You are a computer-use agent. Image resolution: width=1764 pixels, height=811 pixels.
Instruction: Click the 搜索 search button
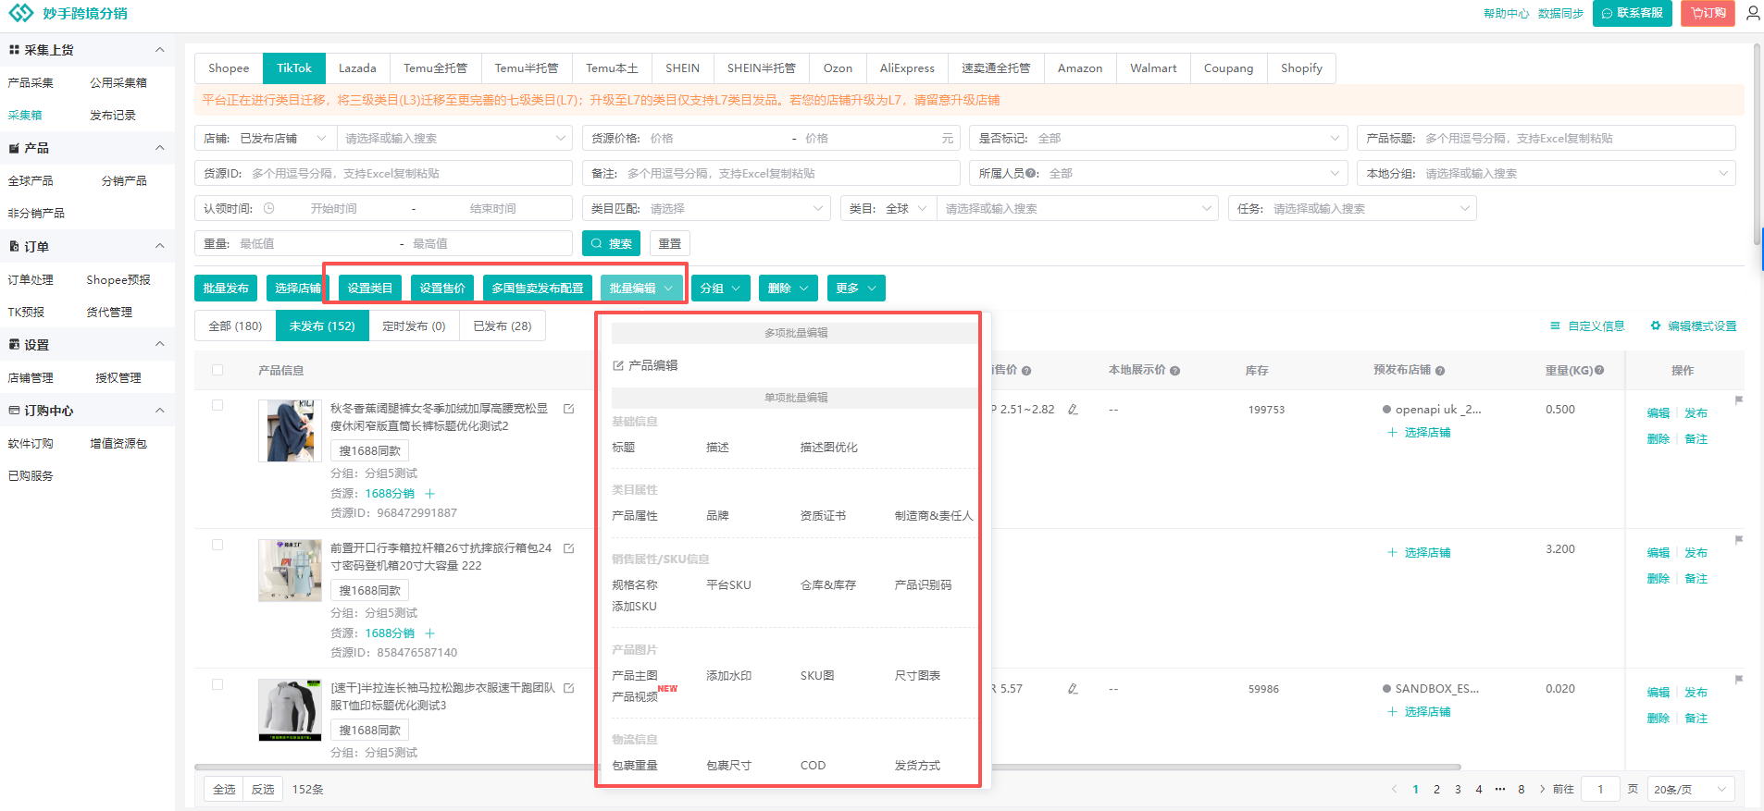611,243
